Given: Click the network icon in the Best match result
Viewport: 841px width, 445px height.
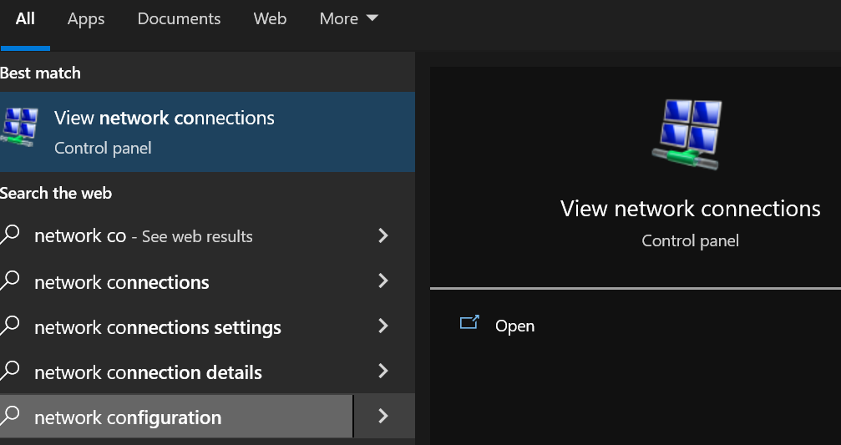Looking at the screenshot, I should click(18, 128).
